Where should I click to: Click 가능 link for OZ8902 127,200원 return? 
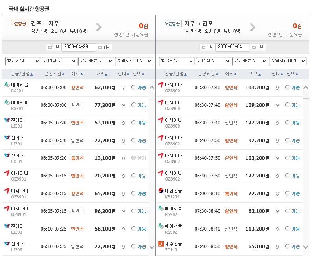295,176
